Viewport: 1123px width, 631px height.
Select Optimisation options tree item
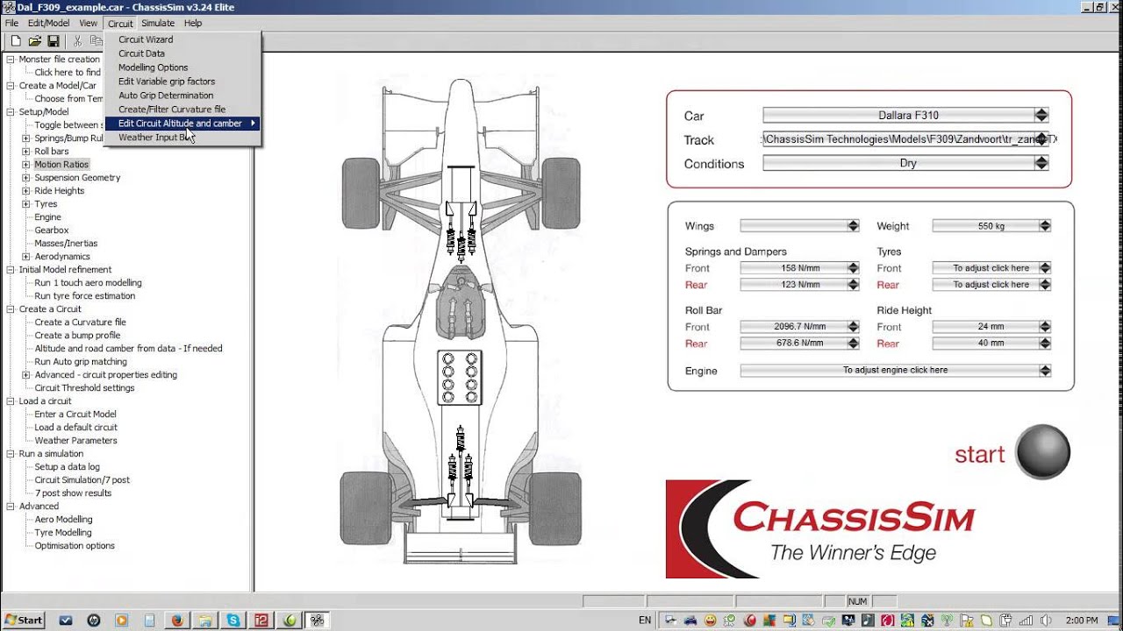(75, 546)
